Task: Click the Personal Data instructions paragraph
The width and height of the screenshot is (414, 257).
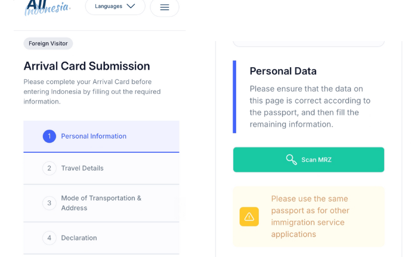Action: [x=310, y=106]
